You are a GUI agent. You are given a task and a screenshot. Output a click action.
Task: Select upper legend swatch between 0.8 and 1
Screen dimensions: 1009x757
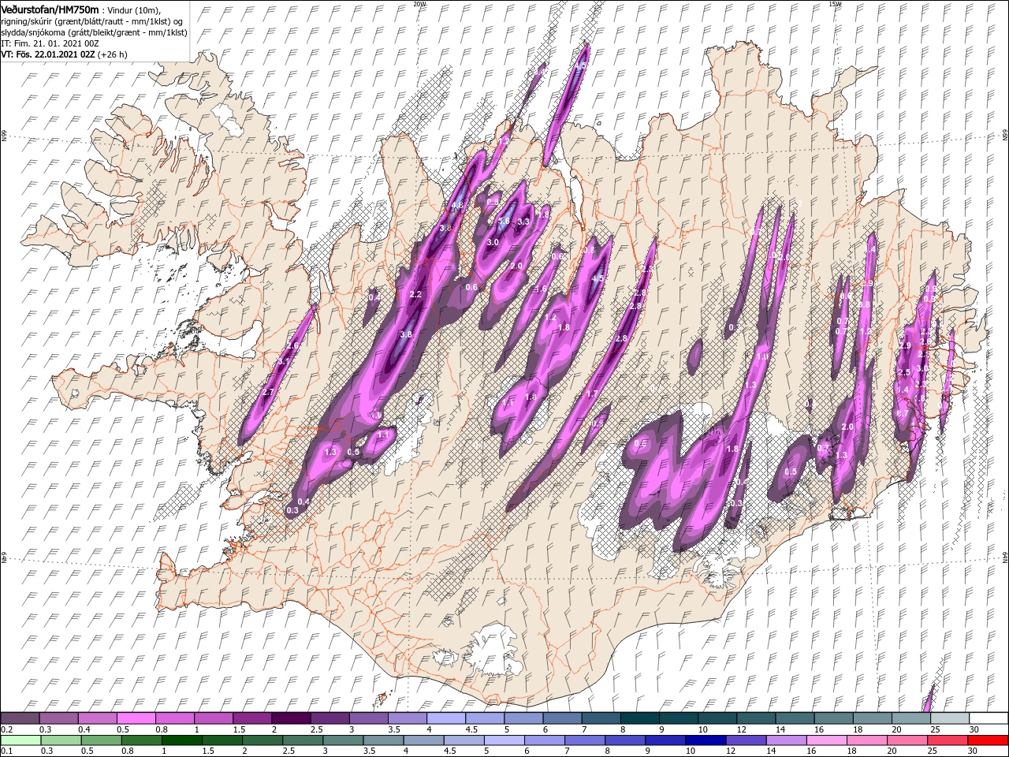tap(174, 718)
